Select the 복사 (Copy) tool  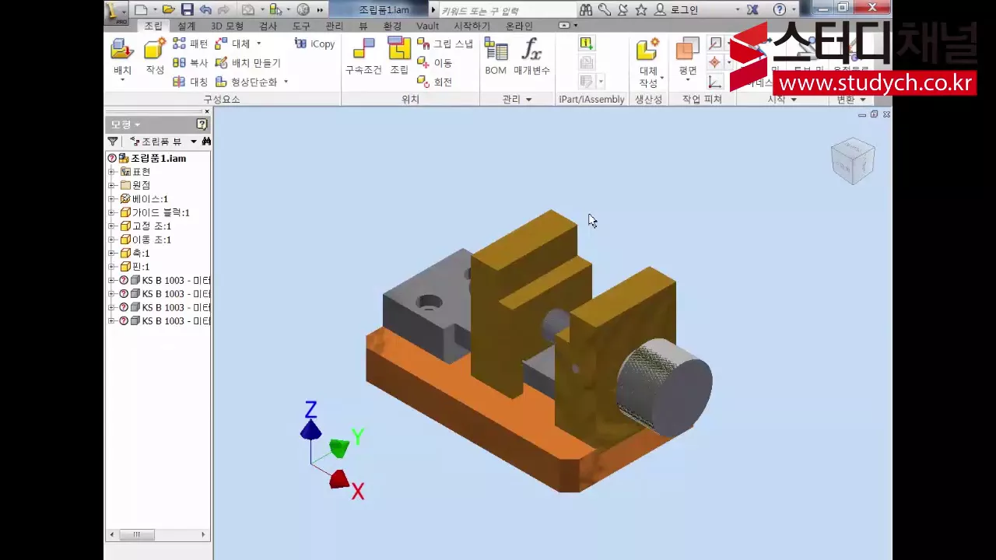click(x=190, y=63)
